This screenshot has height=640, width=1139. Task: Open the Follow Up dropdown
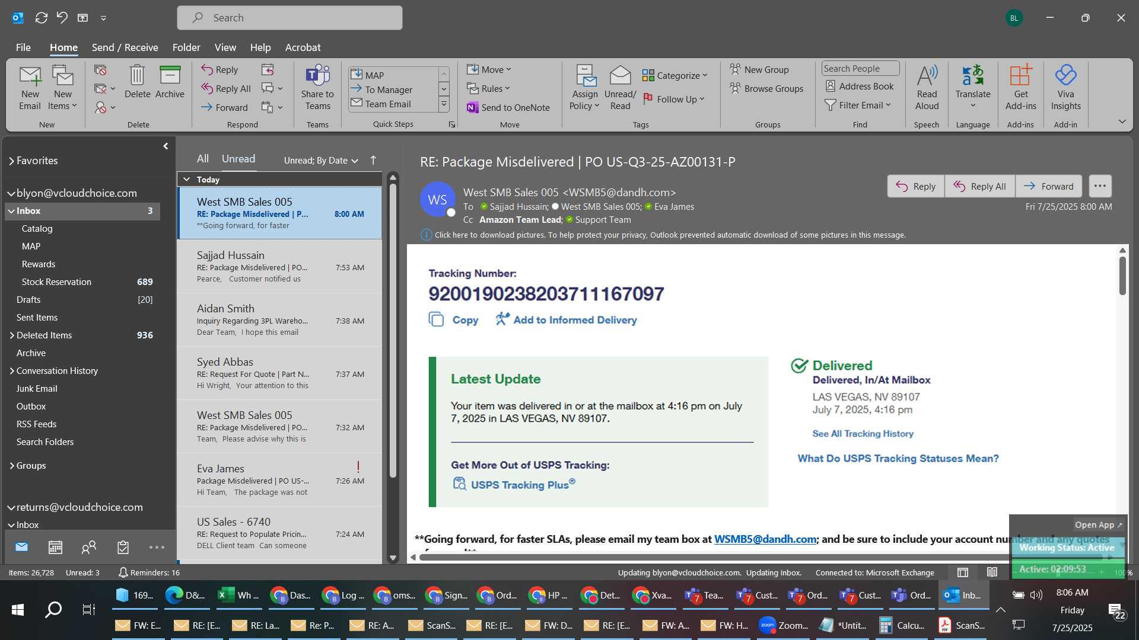coord(674,99)
